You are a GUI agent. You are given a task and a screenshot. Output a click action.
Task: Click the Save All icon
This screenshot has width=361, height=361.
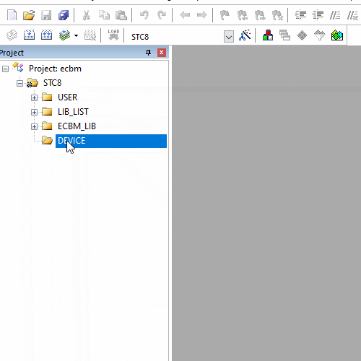64,15
